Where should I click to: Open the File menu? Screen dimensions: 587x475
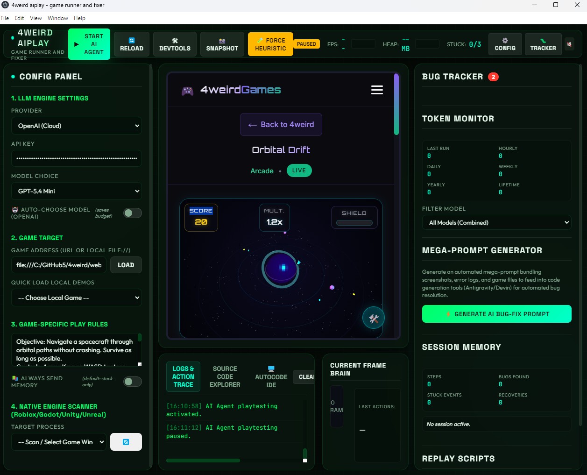(x=5, y=18)
